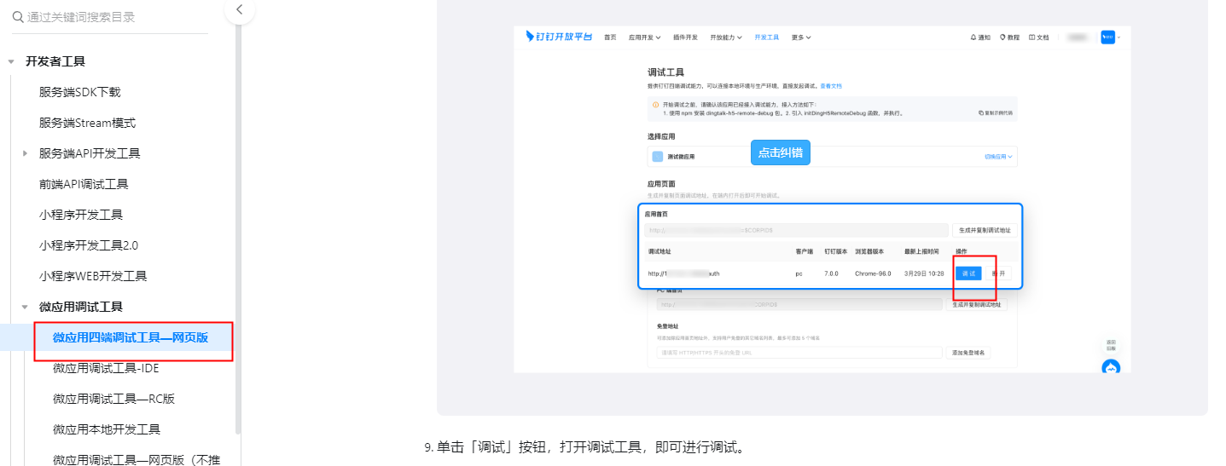Select 微应用四端调试工具—网页版 entry
Screen dimensions: 1226x466
click(x=131, y=337)
